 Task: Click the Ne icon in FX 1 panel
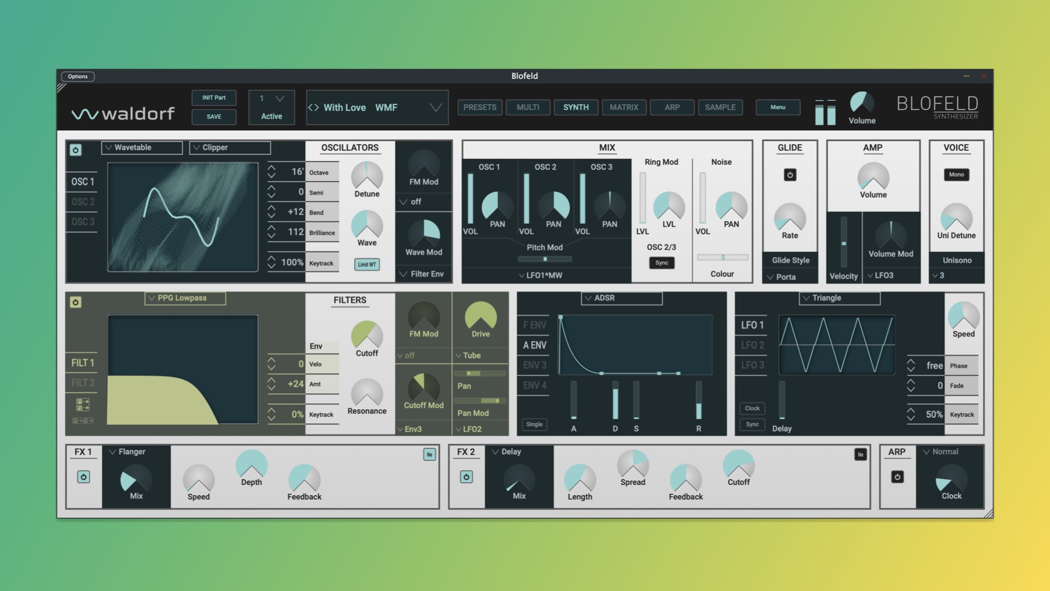[430, 455]
